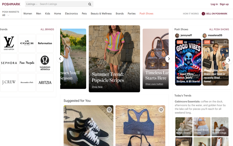This screenshot has width=233, height=146.
Task: Open jennyneff profile avatar
Action: point(177,35)
